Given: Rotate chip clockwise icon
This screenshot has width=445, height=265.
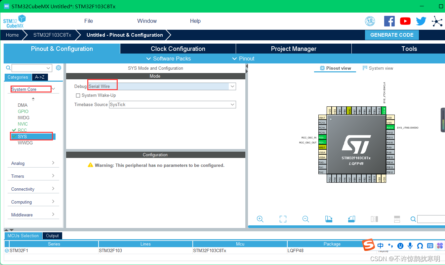Looking at the screenshot, I should tap(329, 219).
